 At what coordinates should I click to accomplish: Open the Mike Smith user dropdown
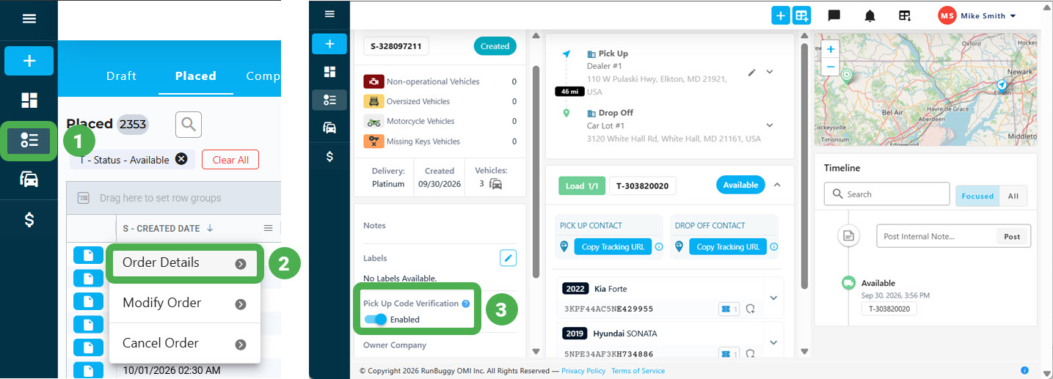coord(977,15)
